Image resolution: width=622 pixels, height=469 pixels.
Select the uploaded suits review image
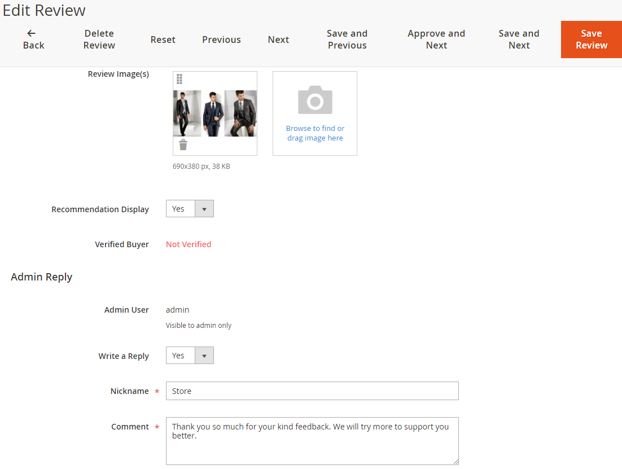[x=215, y=113]
